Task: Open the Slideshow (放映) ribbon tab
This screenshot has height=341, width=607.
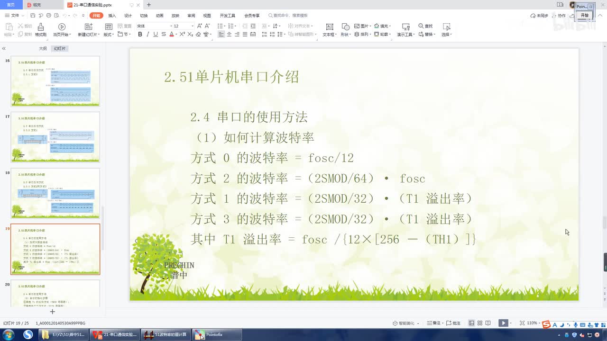Action: pyautogui.click(x=175, y=16)
